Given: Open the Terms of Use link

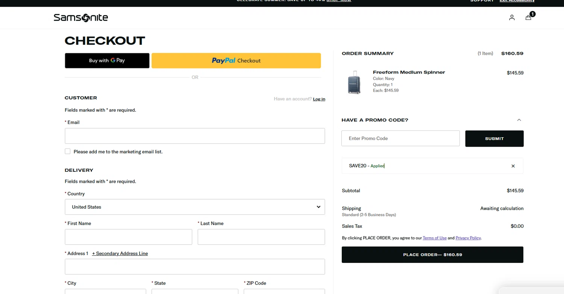Looking at the screenshot, I should click(435, 238).
